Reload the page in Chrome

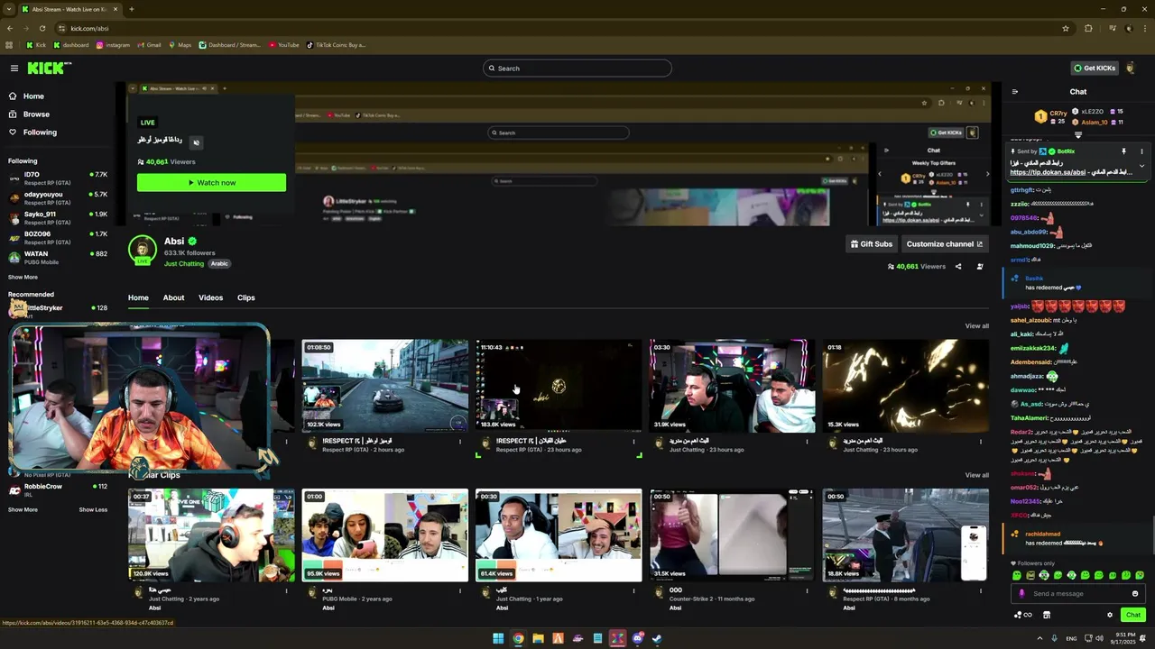click(42, 28)
